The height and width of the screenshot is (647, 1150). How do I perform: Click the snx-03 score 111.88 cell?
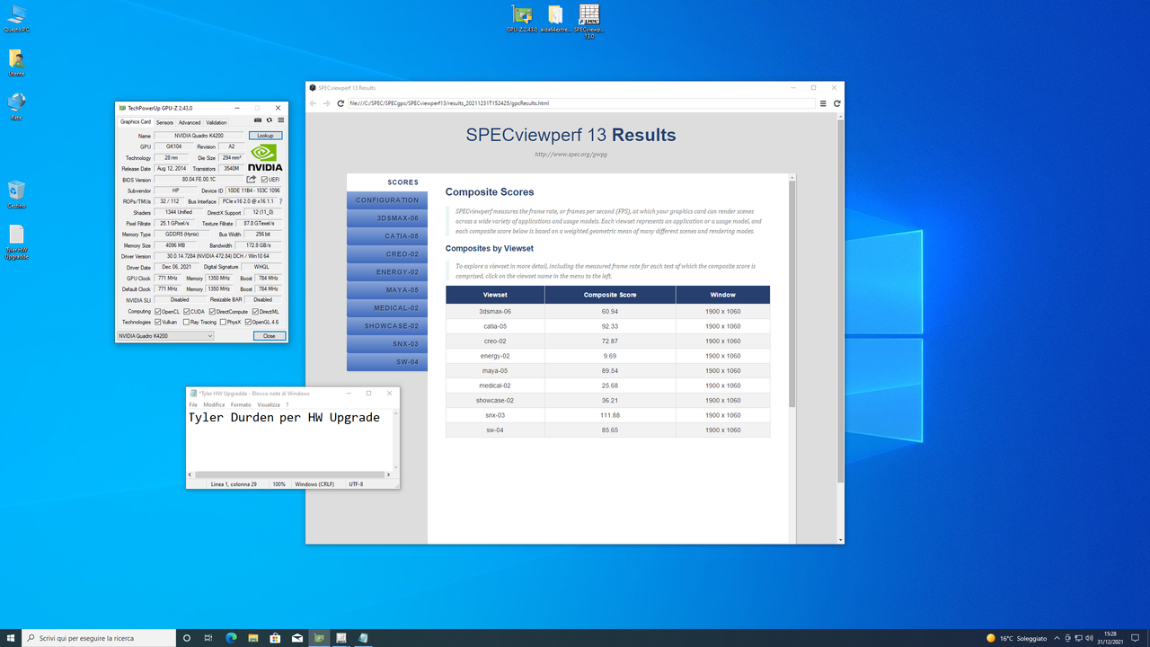[610, 415]
